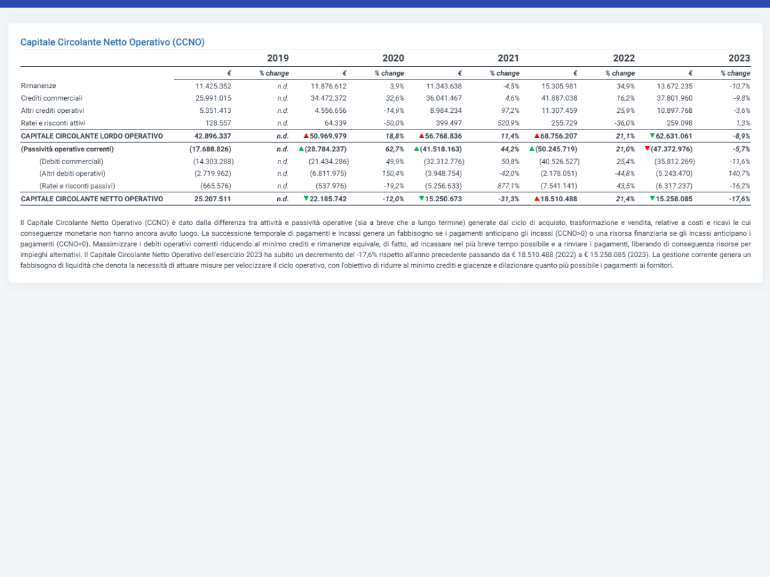Click the red up arrow beside 68.756.207
The width and height of the screenshot is (770, 577).
pos(536,136)
